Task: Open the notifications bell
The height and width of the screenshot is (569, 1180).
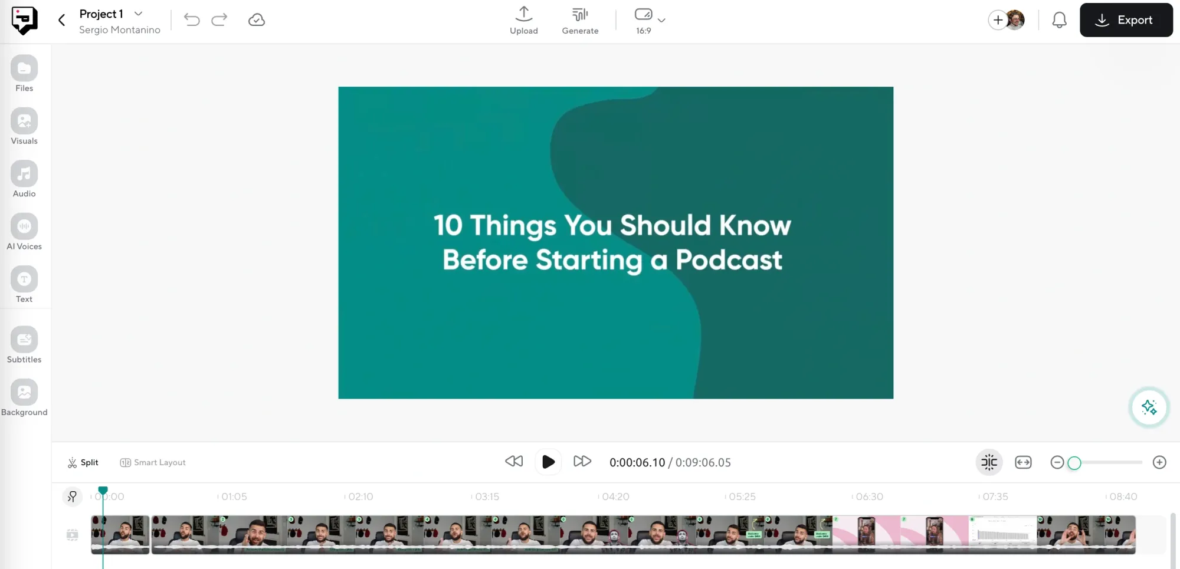Action: click(x=1059, y=20)
